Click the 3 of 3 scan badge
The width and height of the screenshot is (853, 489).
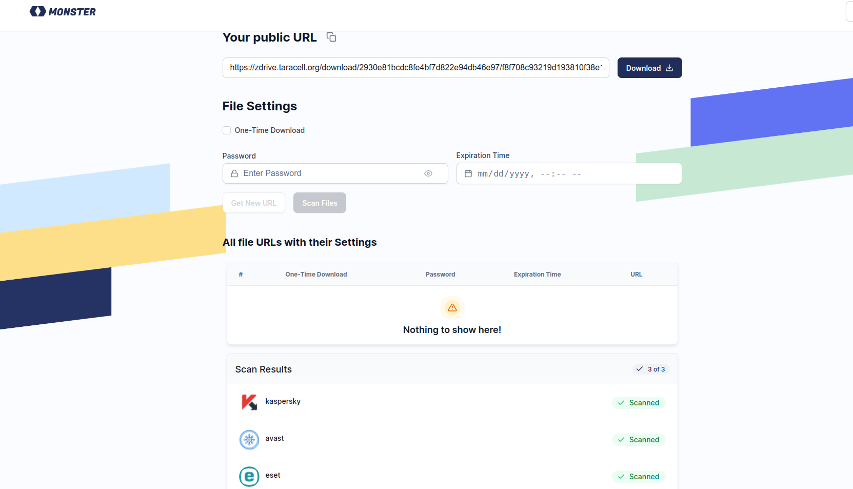650,369
